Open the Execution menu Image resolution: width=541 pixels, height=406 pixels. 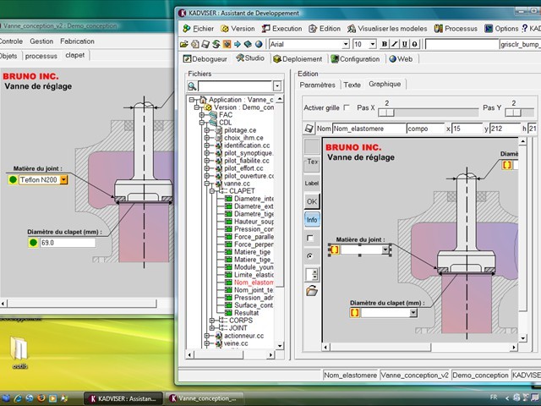281,29
